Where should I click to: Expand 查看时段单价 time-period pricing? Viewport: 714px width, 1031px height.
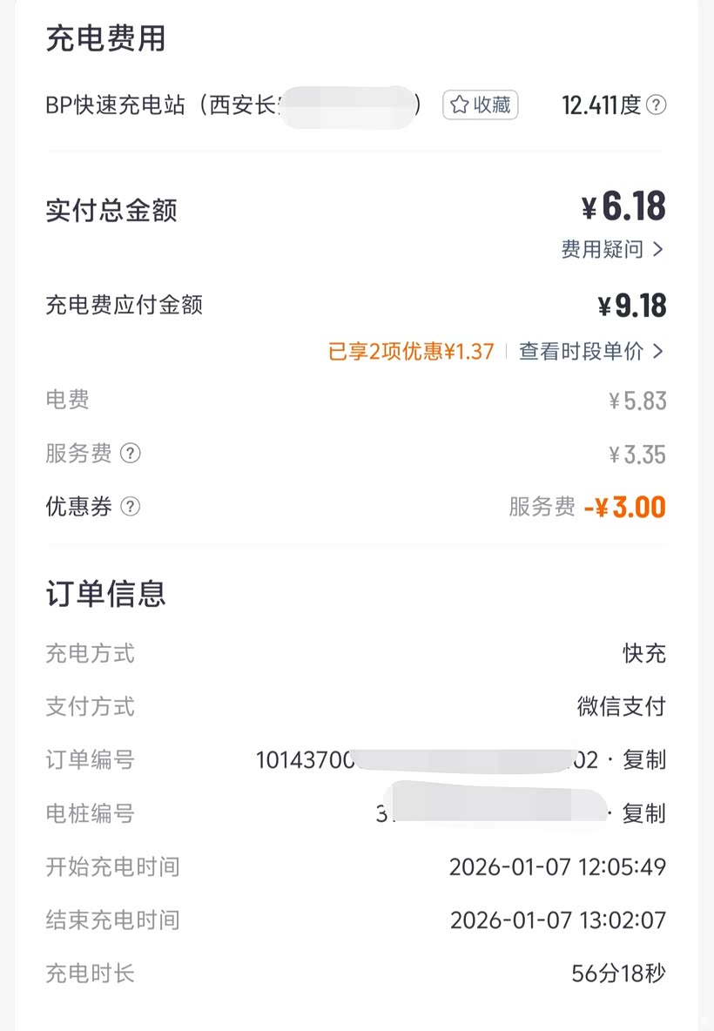pos(591,351)
